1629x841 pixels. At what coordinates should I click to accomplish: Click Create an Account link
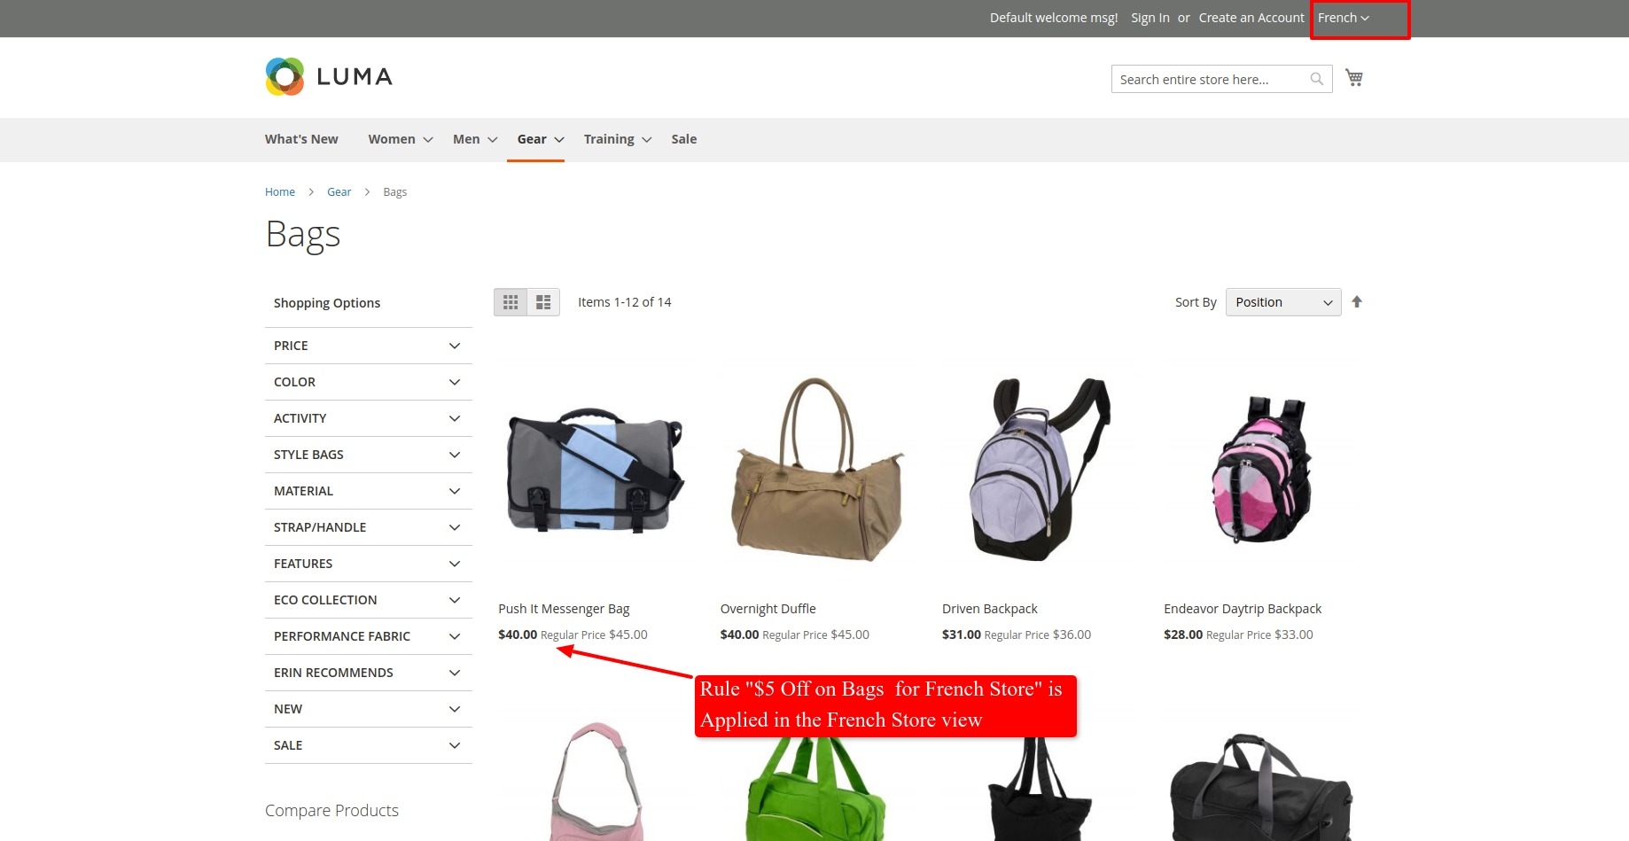[x=1251, y=18]
